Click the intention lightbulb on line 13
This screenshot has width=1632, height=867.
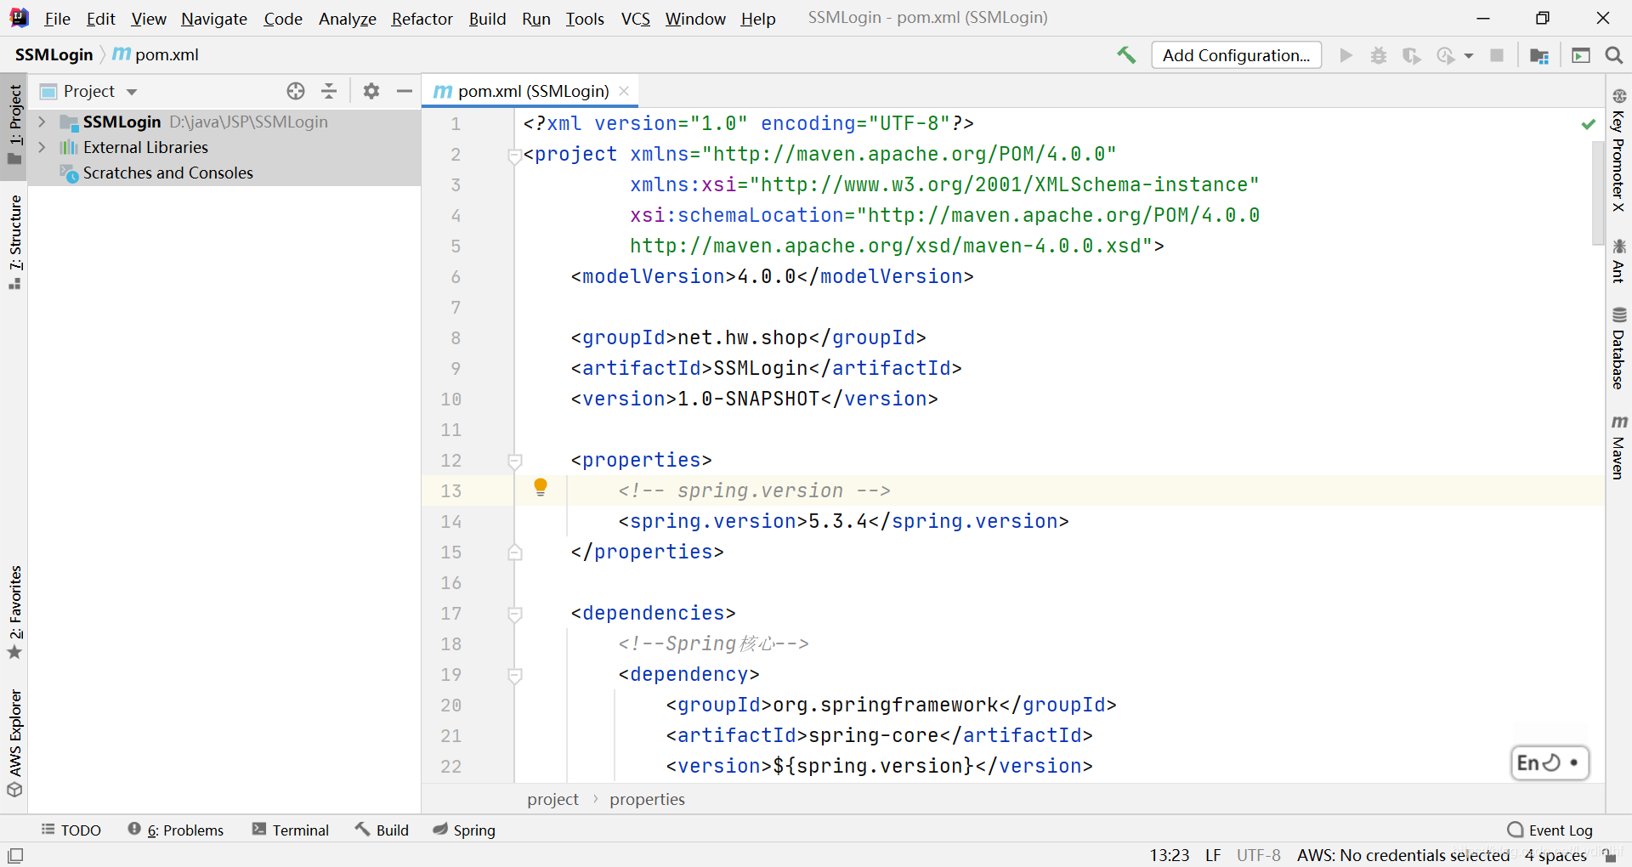tap(541, 487)
